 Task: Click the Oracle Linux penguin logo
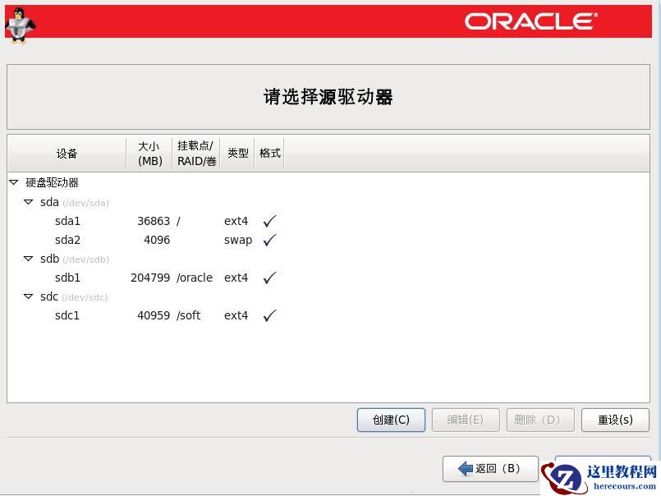20,26
